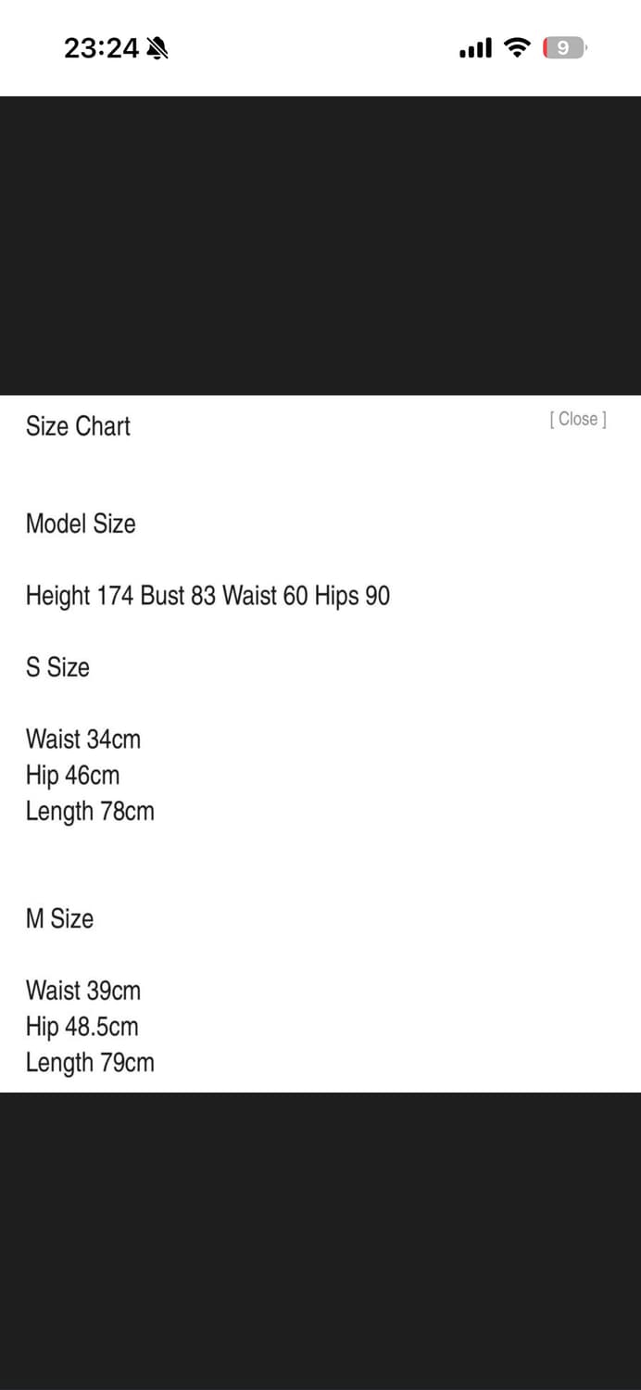Viewport: 641px width, 1390px height.
Task: Select the M Size heading
Action: [x=59, y=919]
